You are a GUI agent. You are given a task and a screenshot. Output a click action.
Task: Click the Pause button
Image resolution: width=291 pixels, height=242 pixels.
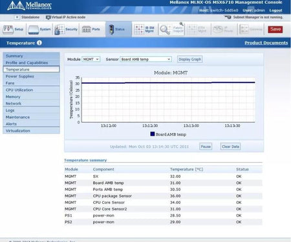point(206,146)
